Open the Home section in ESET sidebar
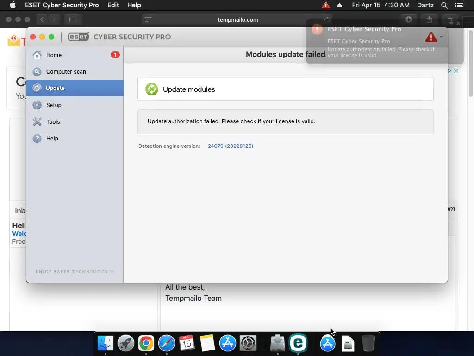This screenshot has width=474, height=356. point(75,55)
